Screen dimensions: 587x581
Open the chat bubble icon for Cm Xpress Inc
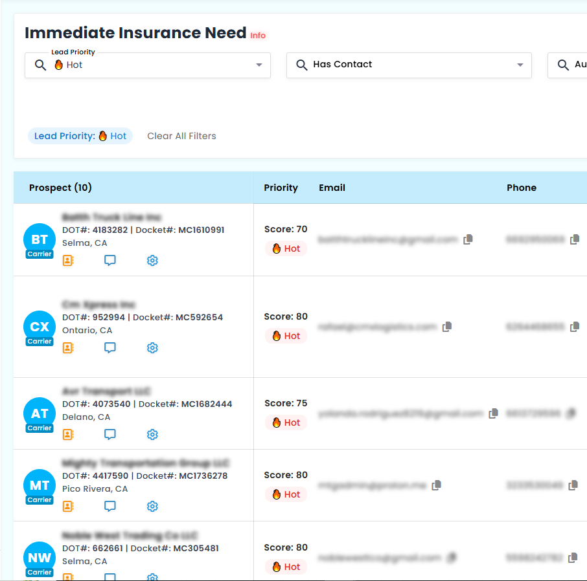(x=110, y=347)
